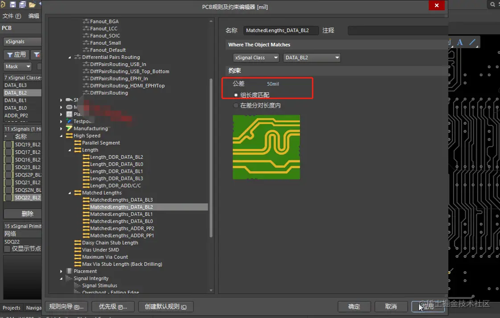Toggle checkbox for SDQ17_BL2 xSignal
500x318 pixels.
click(9, 152)
